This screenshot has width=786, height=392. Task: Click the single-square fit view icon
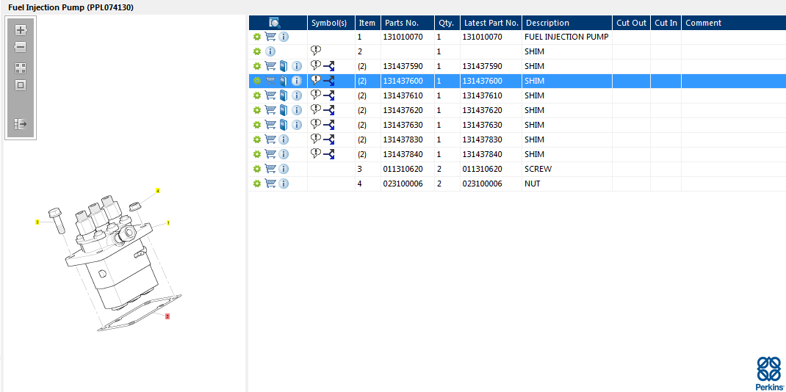(21, 85)
